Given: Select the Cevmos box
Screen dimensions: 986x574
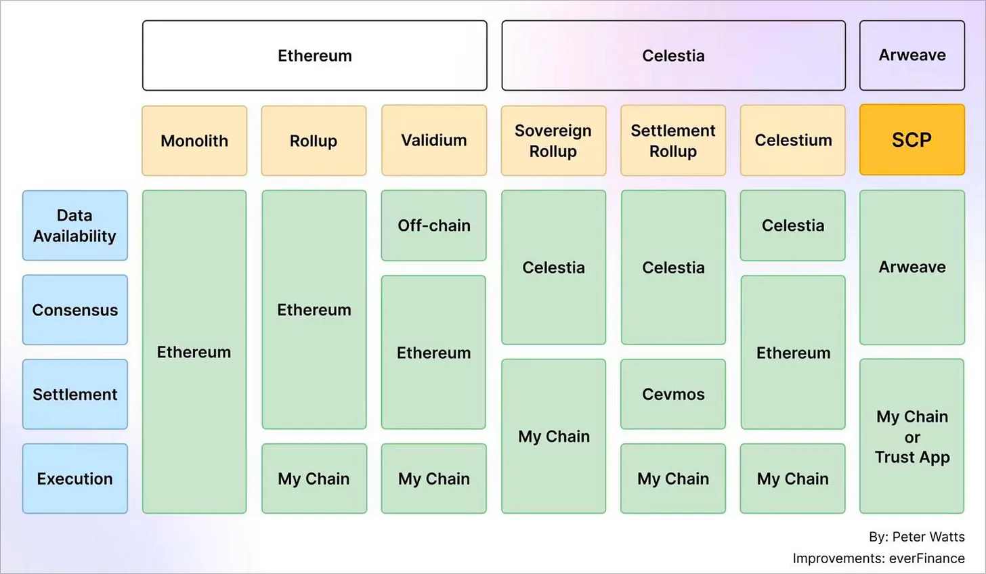Looking at the screenshot, I should coord(673,394).
